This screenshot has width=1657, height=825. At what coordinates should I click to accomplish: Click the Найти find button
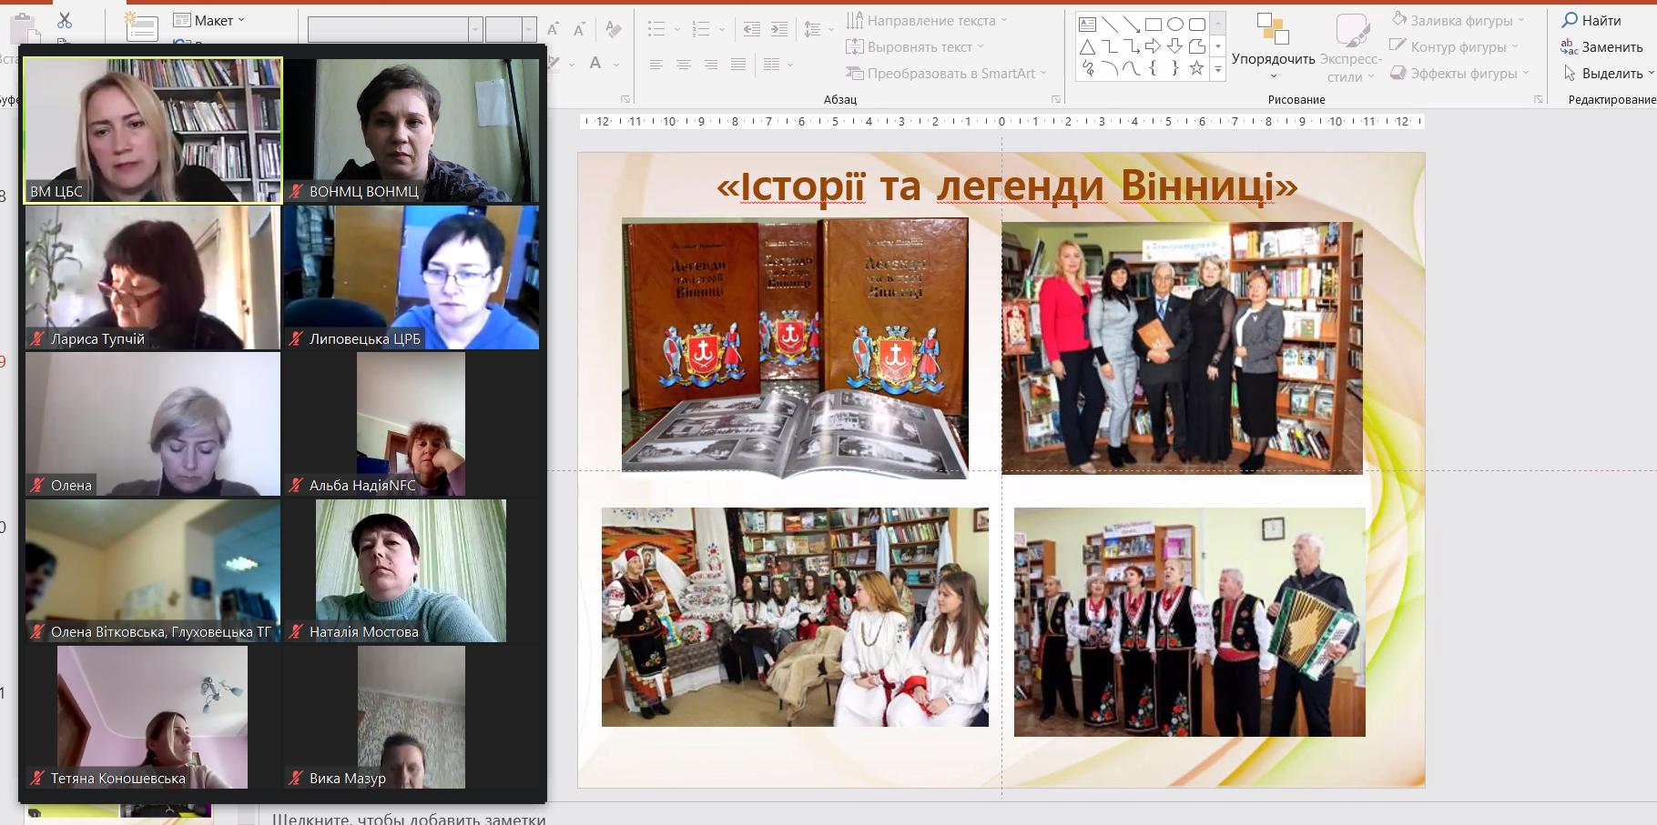pos(1591,20)
